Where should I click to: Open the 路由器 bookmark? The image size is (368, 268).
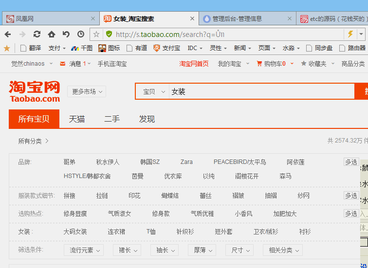tap(352, 48)
